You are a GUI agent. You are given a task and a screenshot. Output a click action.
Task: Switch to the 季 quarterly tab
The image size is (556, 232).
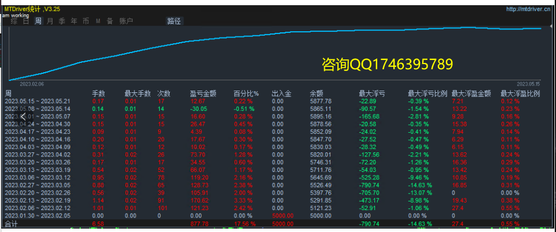[62, 21]
